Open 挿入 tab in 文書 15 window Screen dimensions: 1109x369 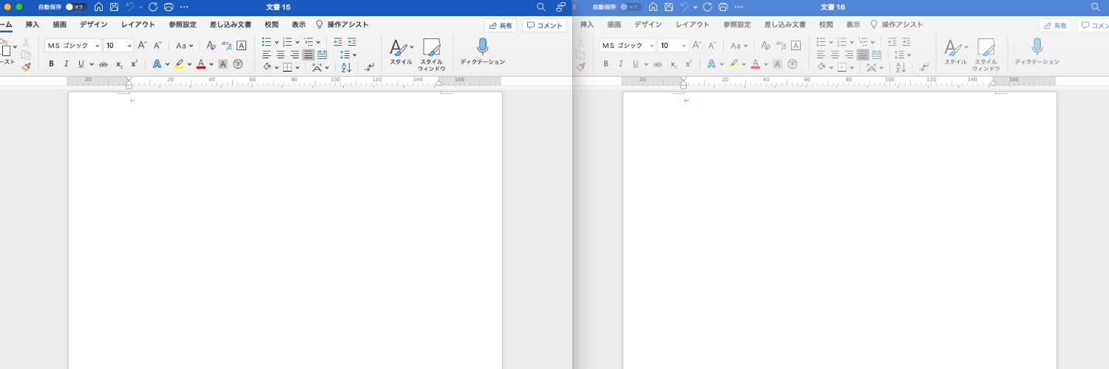(33, 24)
